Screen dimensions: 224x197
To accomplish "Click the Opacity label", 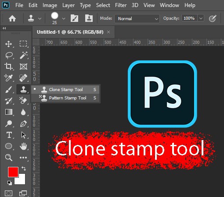I will [171, 18].
